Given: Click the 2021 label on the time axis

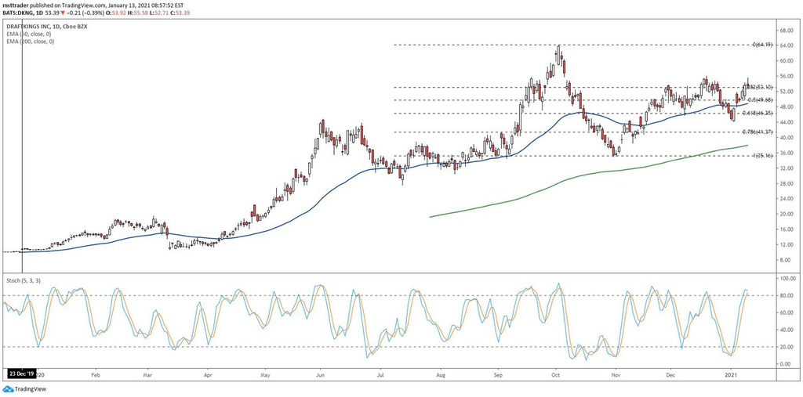Looking at the screenshot, I should (x=732, y=374).
